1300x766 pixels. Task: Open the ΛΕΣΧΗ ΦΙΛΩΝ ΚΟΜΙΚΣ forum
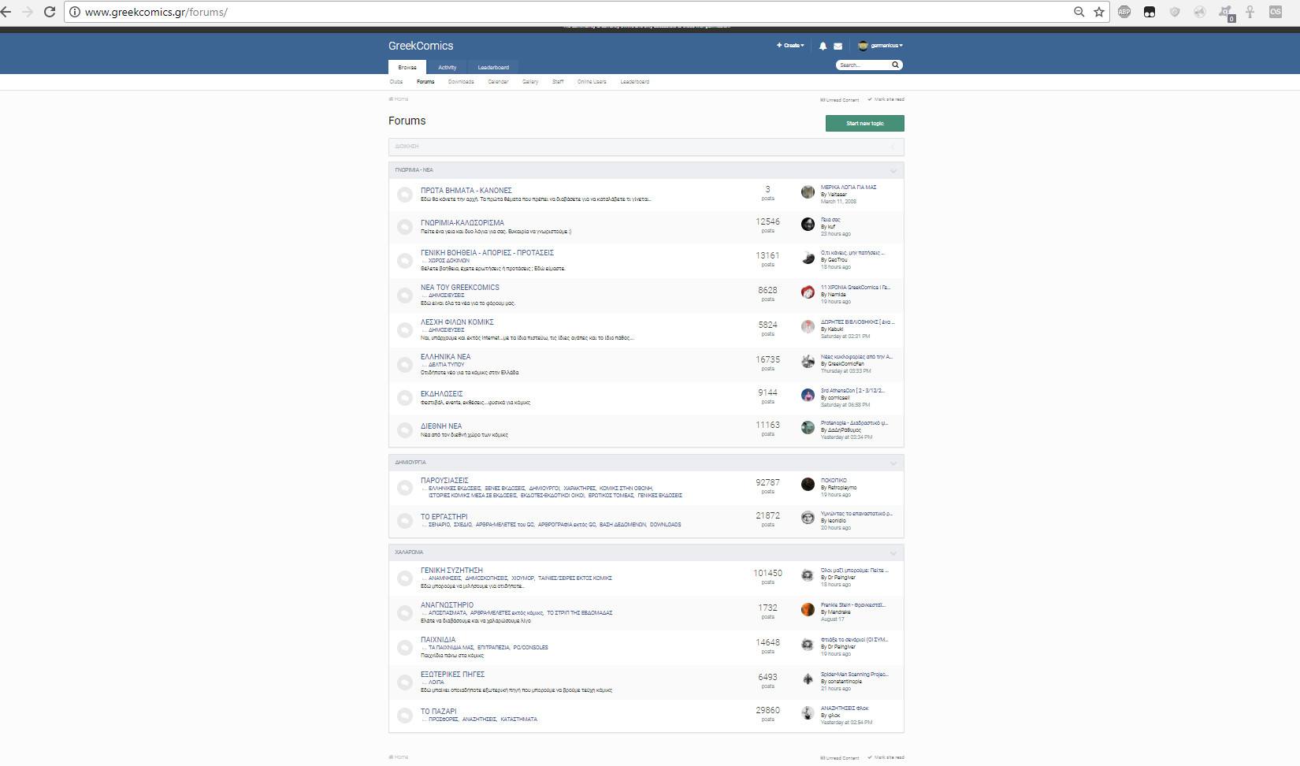457,322
